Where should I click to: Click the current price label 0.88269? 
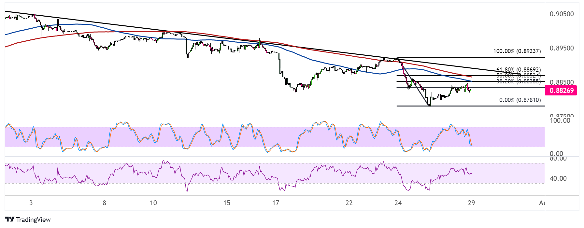point(561,90)
